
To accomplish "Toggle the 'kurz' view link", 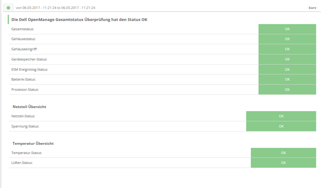I will point(313,8).
